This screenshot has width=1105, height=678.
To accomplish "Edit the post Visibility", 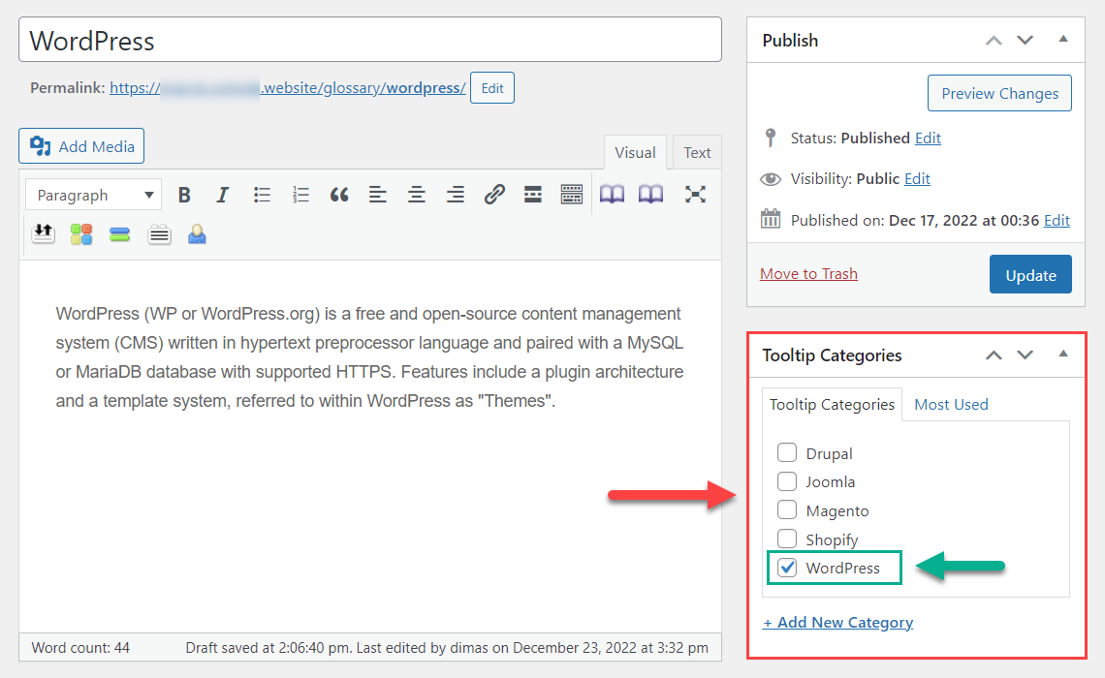I will [x=917, y=179].
